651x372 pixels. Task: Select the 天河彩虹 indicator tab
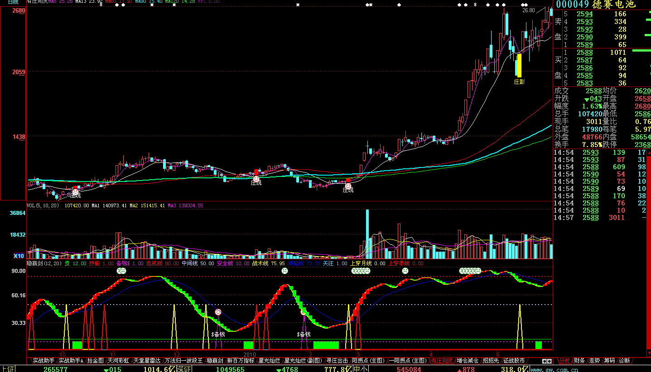(x=118, y=361)
